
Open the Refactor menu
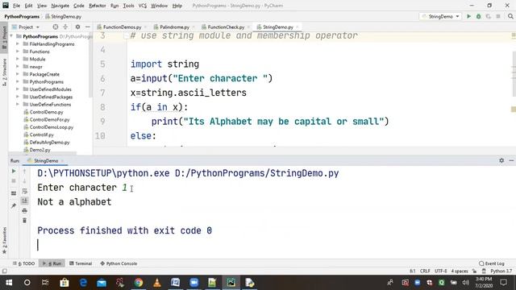click(x=97, y=6)
